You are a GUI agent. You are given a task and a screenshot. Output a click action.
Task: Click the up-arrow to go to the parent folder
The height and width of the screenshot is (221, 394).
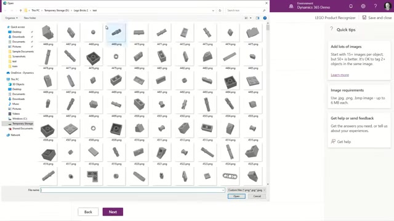20,10
